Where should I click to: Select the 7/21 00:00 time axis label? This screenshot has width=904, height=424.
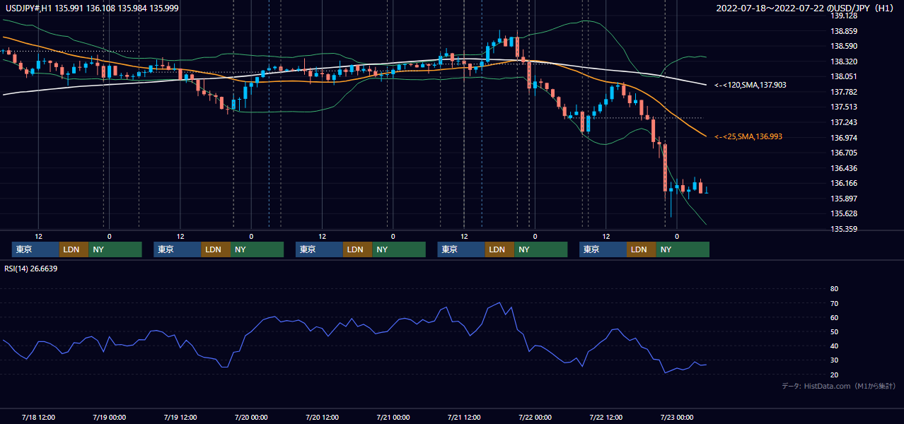tap(393, 417)
